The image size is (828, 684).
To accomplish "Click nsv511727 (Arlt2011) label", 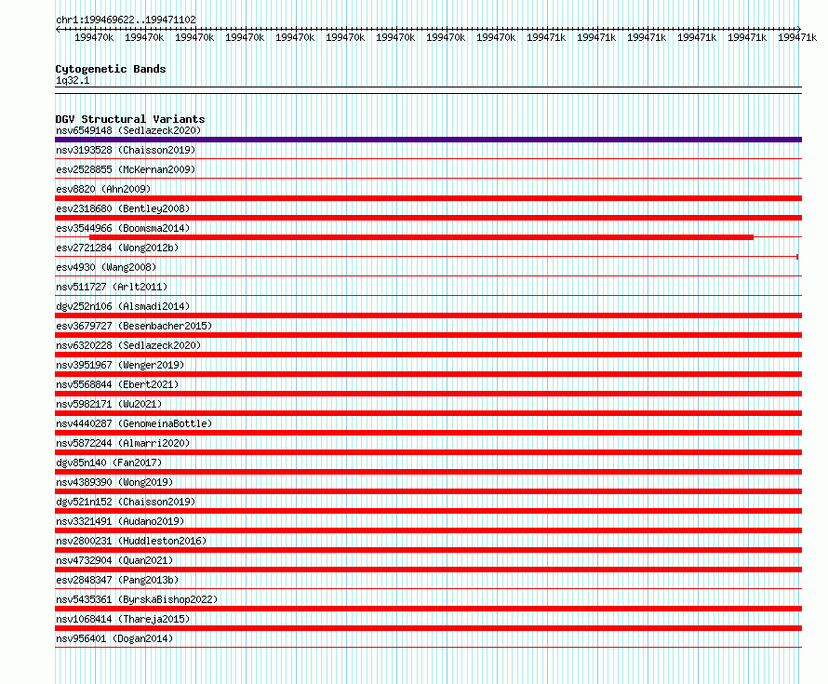I will tap(112, 287).
